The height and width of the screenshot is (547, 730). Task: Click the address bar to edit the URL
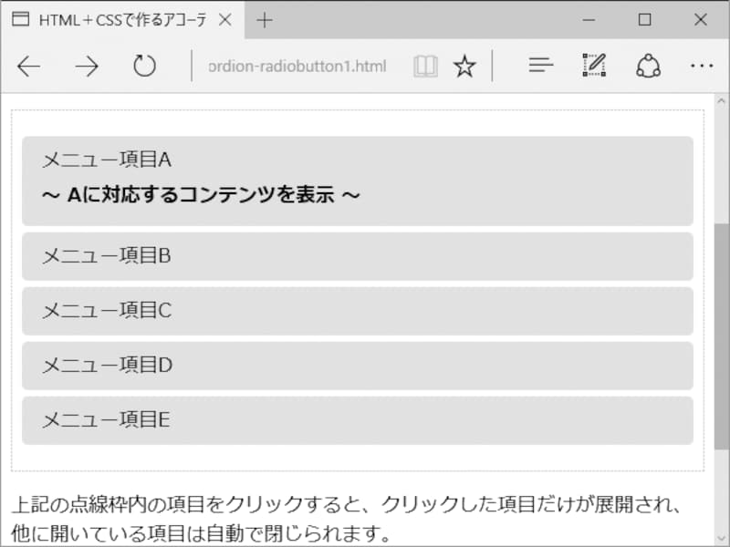tap(301, 65)
